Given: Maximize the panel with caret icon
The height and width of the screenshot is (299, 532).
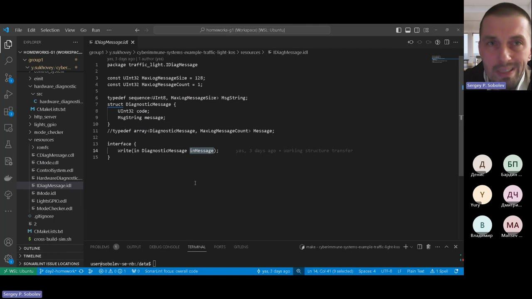Looking at the screenshot, I should pyautogui.click(x=446, y=247).
